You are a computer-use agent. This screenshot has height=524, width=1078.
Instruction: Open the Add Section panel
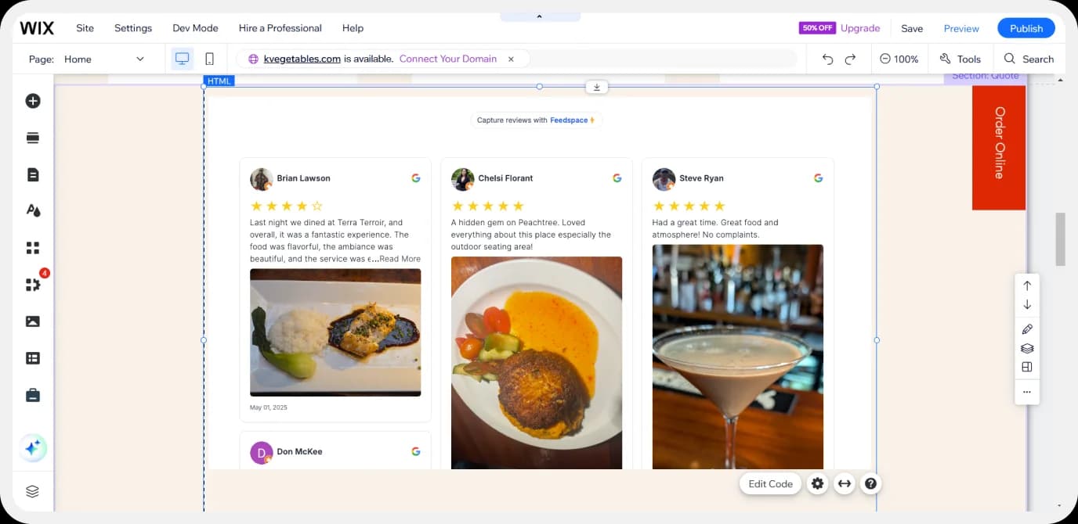point(32,137)
